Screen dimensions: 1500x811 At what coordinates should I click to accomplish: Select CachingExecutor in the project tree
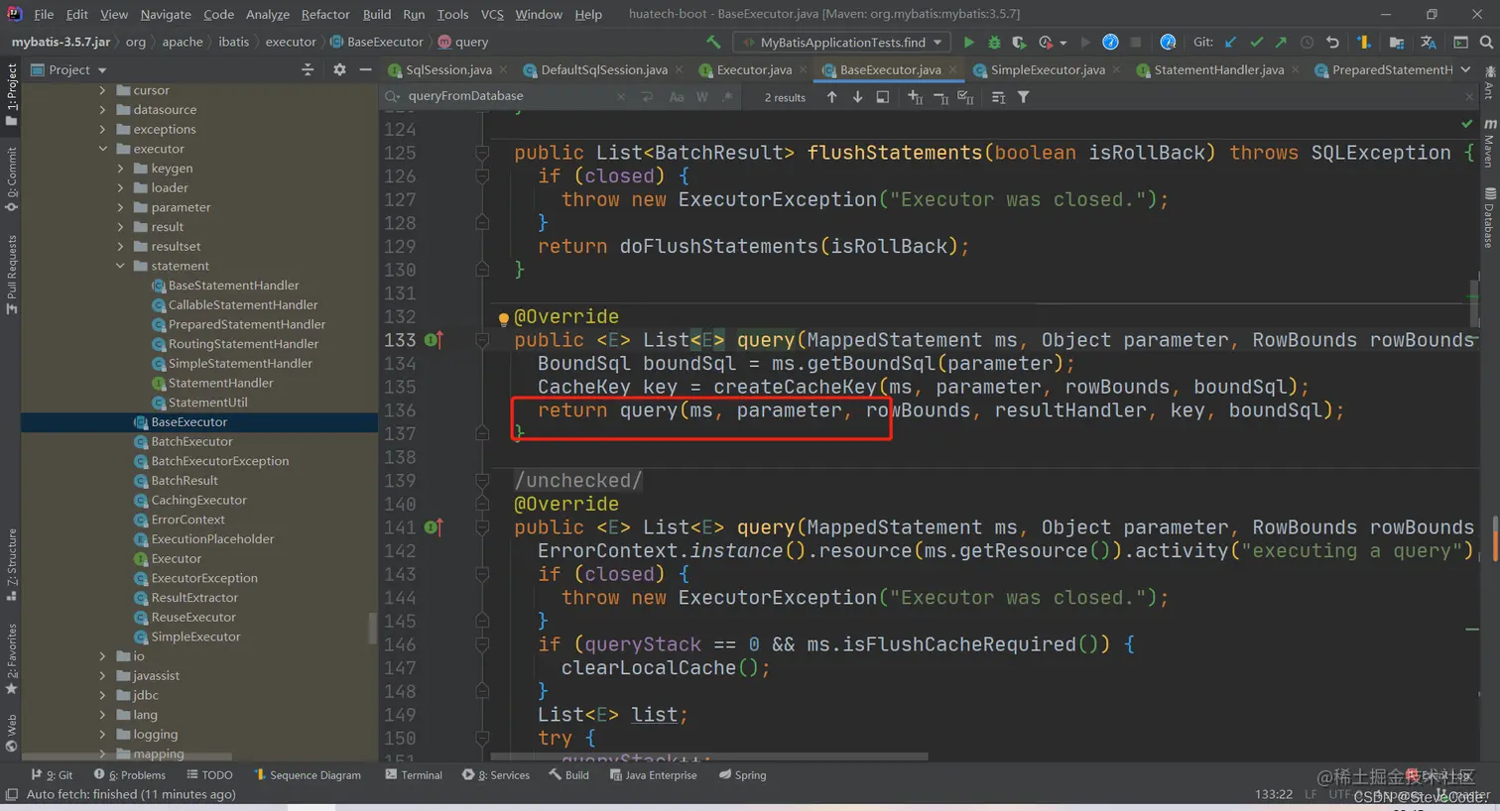198,501
